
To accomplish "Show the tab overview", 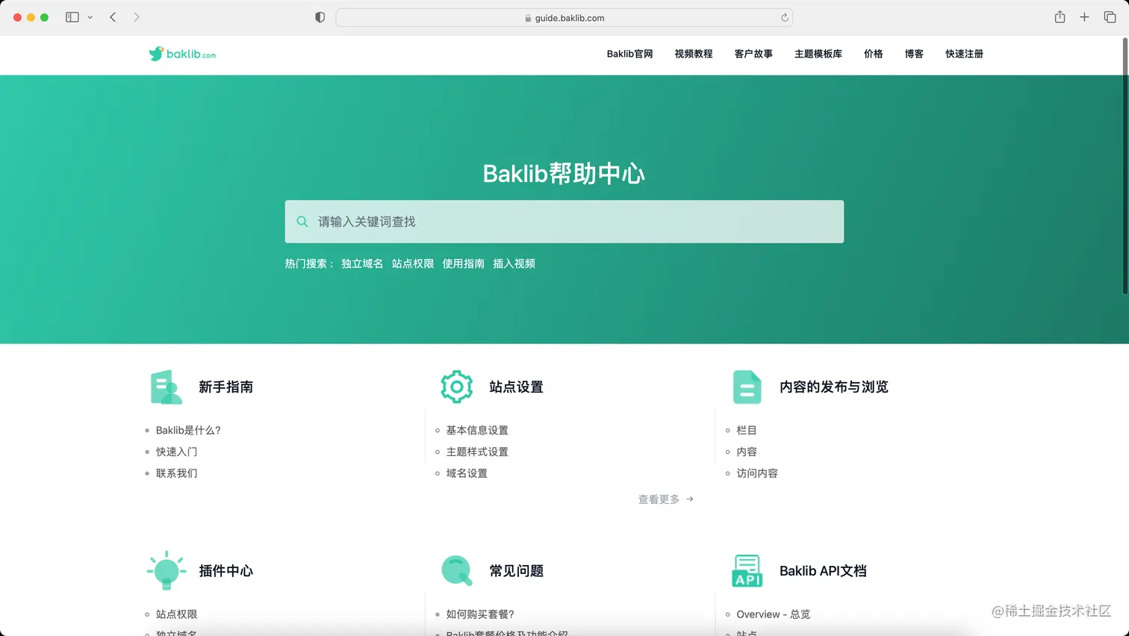I will [x=1110, y=17].
